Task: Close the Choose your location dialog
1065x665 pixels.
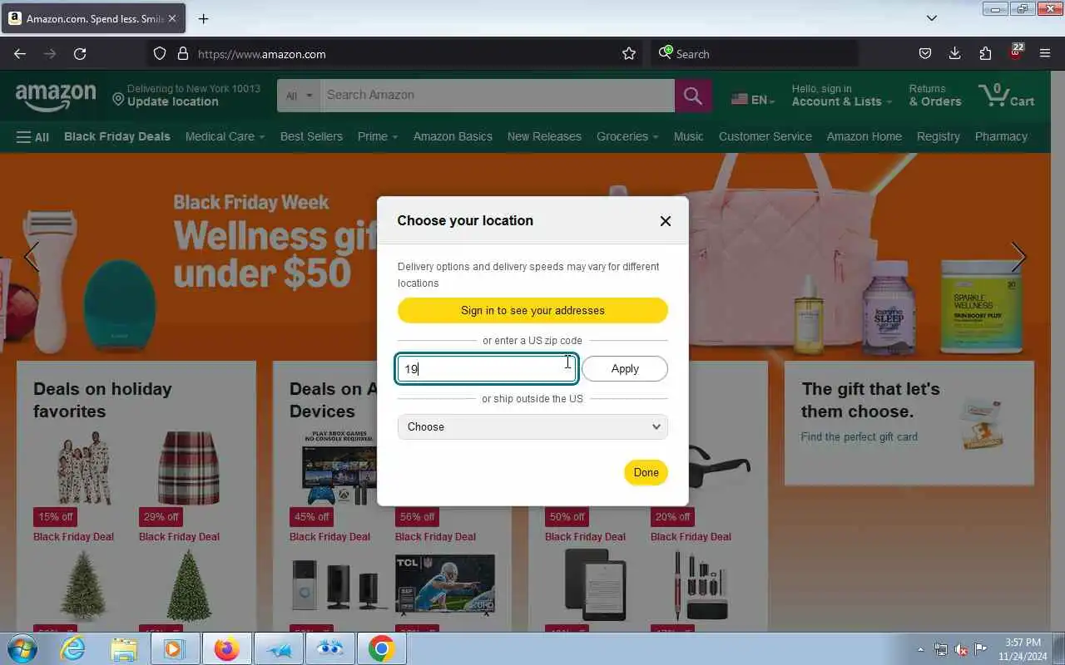Action: pyautogui.click(x=666, y=221)
